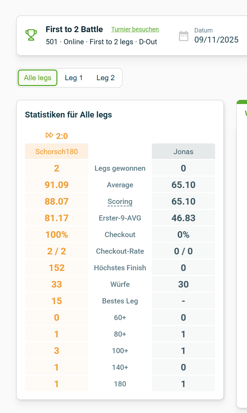Switch to the Leg 2 tab

point(106,78)
